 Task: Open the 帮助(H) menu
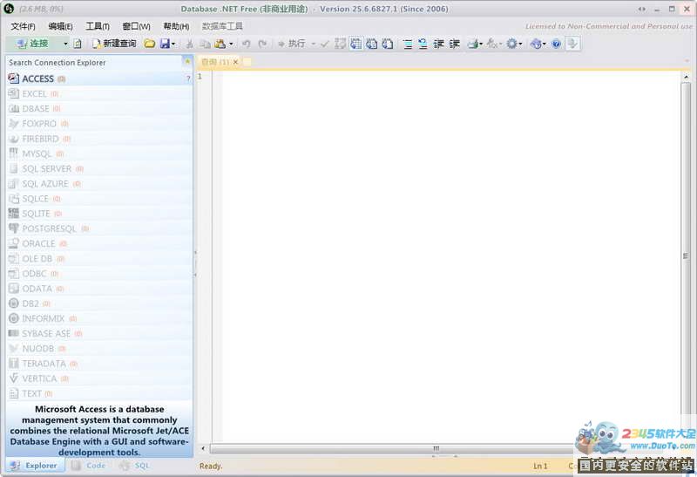point(176,26)
